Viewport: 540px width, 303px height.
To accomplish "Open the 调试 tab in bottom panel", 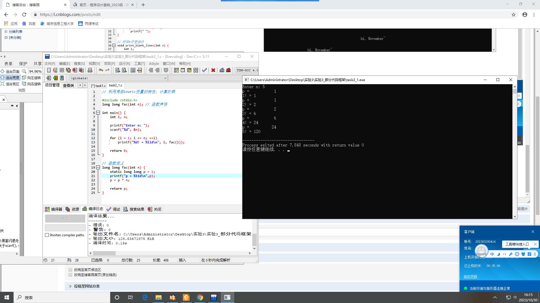I will coord(114,209).
